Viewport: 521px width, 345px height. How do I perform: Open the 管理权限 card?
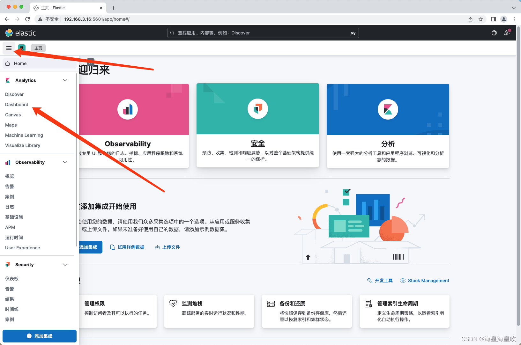click(118, 311)
